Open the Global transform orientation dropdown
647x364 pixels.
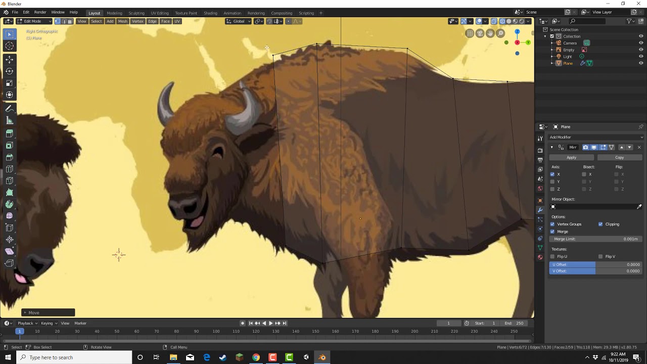click(239, 21)
